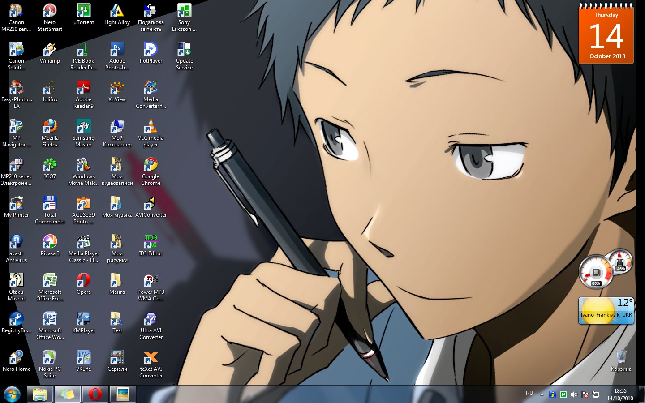Viewport: 645px width, 403px height.
Task: Open the Canon MP210 series shortcut
Action: click(x=16, y=18)
